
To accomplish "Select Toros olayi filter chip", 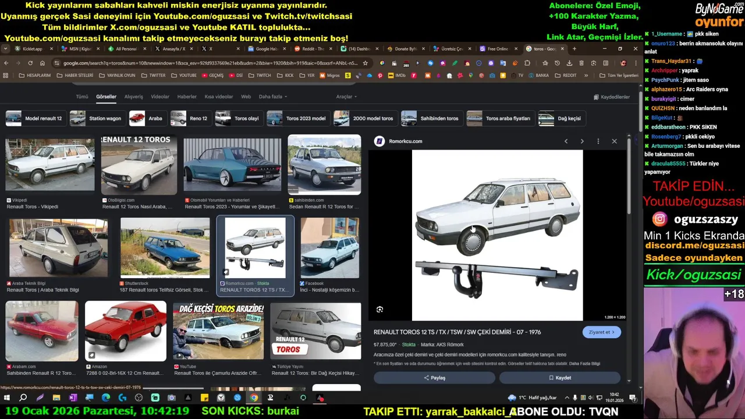I will click(239, 118).
